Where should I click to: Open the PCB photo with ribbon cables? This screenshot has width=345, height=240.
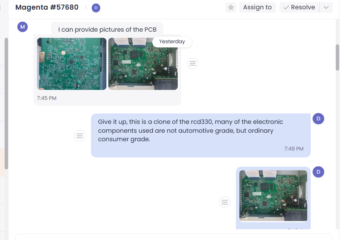tap(143, 64)
